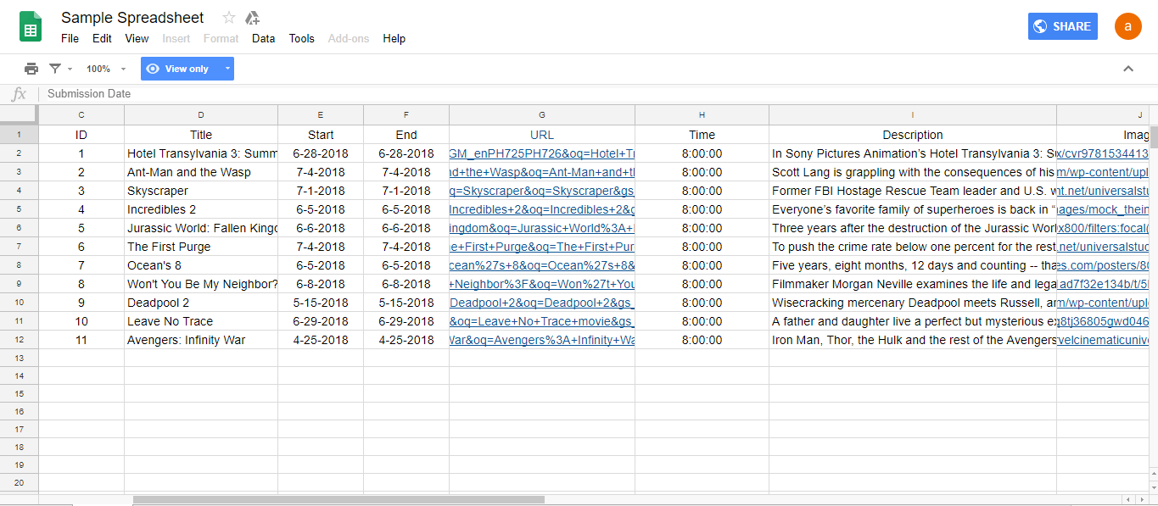Open the Hotel Transylvania 3 URL link
The width and height of the screenshot is (1158, 506).
542,153
